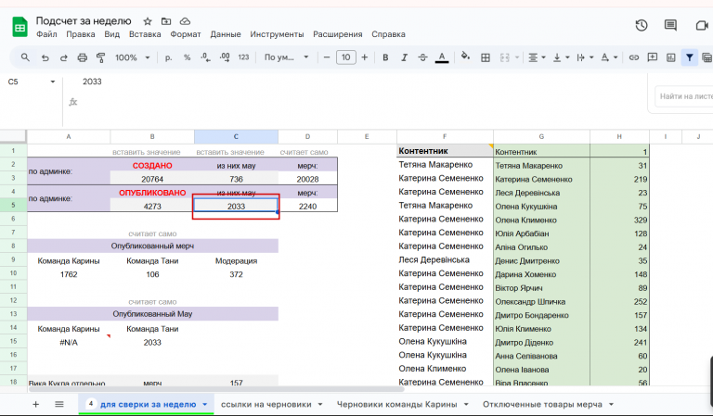Open the font family dropdown
The height and width of the screenshot is (416, 713).
(x=287, y=57)
